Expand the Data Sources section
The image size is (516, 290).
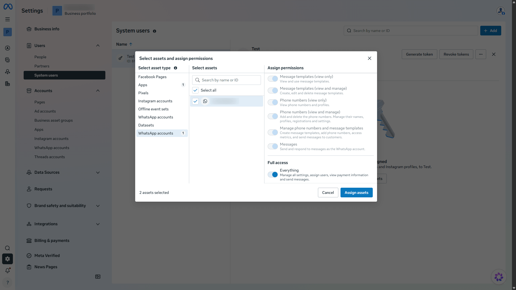click(98, 172)
